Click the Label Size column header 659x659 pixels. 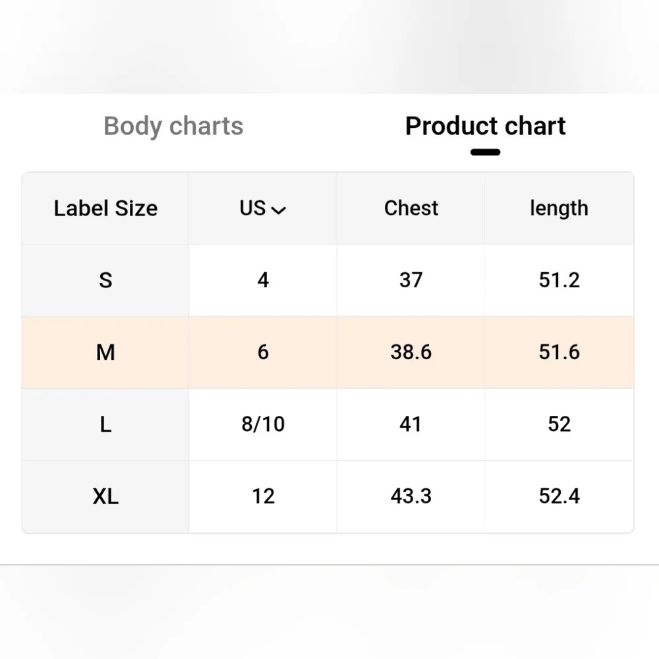click(105, 208)
